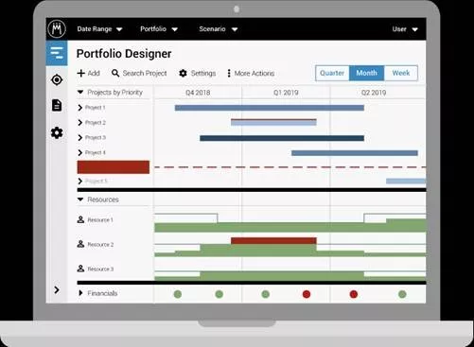This screenshot has height=347, width=474.
Task: Collapse the Resources section
Action: pos(80,200)
